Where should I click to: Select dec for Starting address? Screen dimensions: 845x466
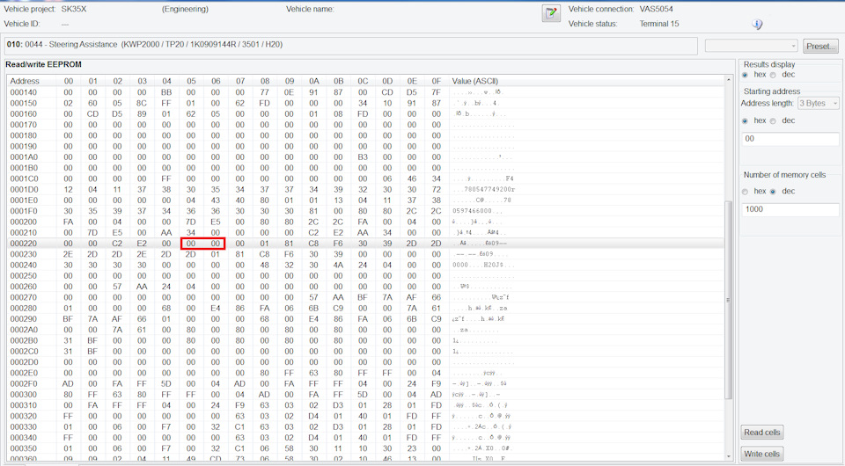pyautogui.click(x=774, y=121)
